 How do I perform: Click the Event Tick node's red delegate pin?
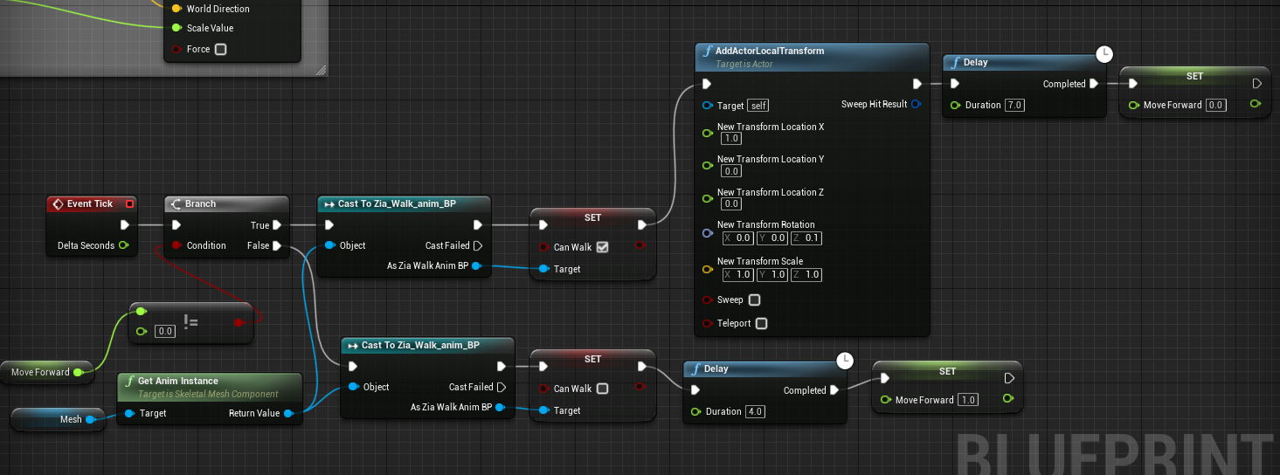tap(130, 204)
